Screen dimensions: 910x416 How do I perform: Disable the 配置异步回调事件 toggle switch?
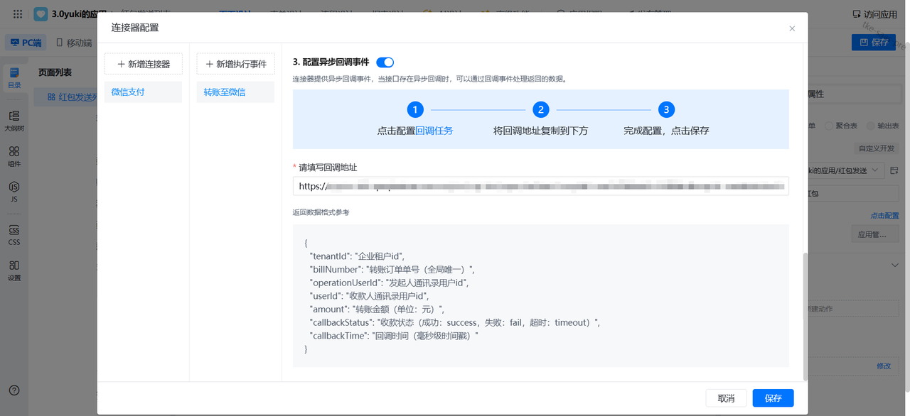385,62
